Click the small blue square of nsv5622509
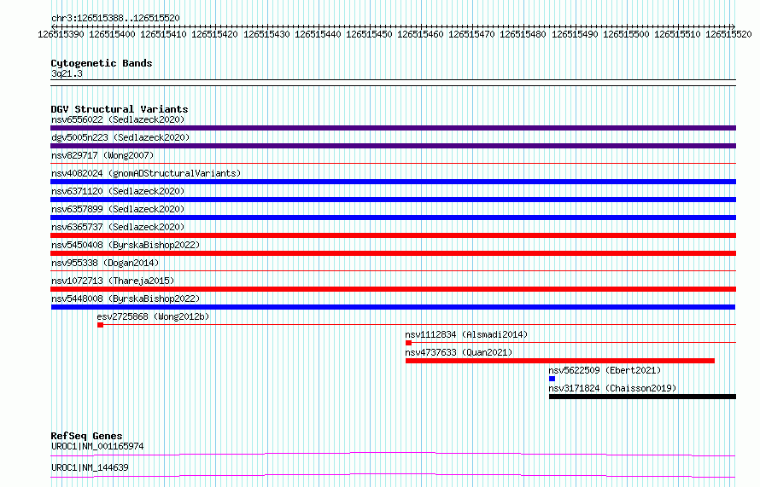The width and height of the screenshot is (760, 487). (552, 379)
